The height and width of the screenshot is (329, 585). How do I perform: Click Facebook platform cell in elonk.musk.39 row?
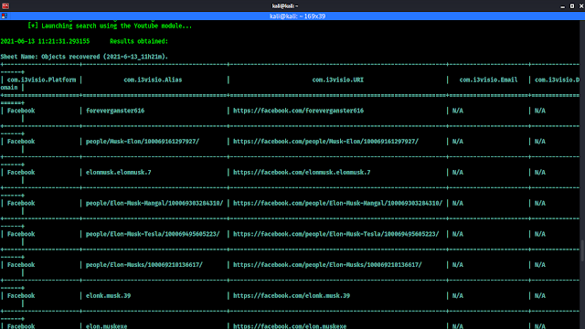pyautogui.click(x=21, y=296)
